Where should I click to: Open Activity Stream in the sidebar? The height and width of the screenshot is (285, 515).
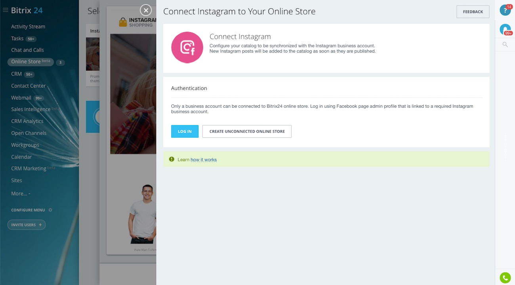(28, 27)
